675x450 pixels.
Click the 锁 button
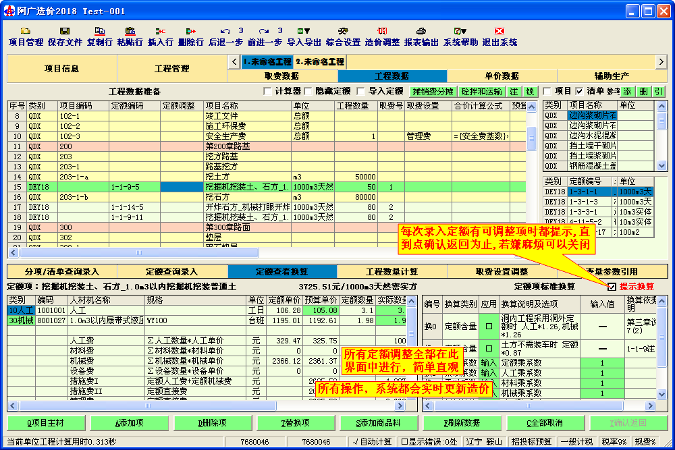[x=530, y=92]
